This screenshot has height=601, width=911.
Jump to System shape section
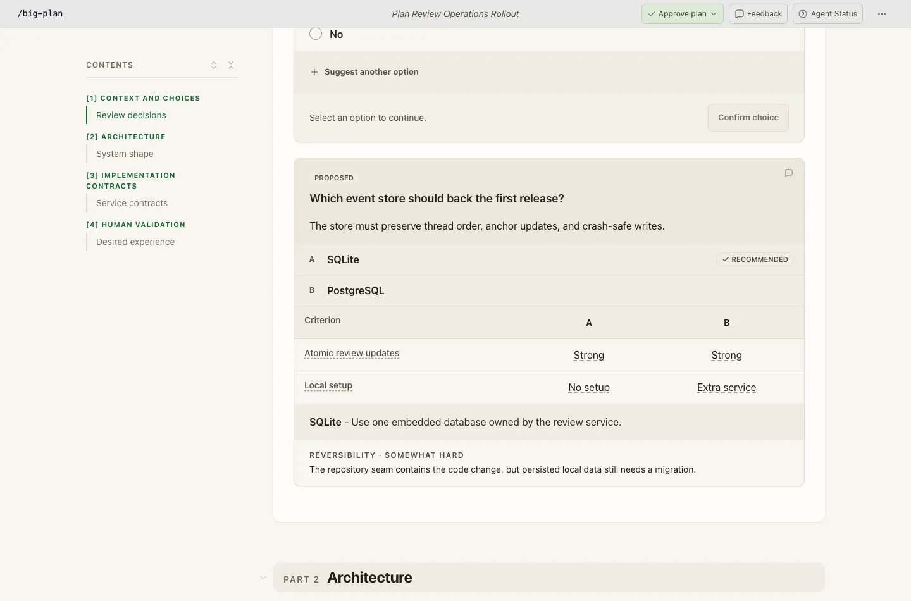125,154
